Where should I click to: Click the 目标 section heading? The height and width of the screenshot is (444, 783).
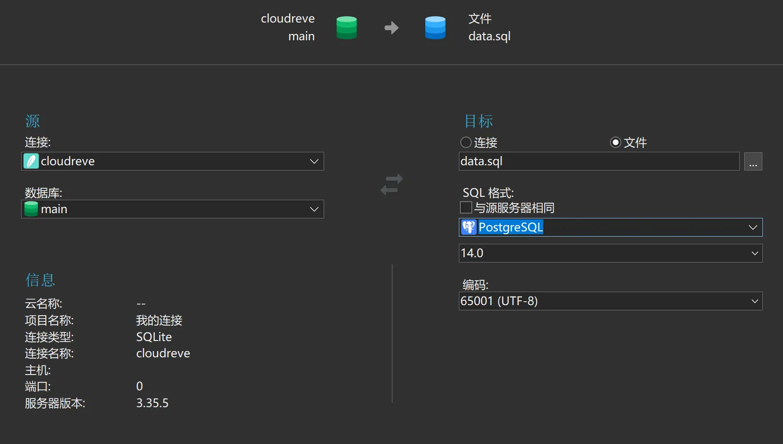click(479, 121)
